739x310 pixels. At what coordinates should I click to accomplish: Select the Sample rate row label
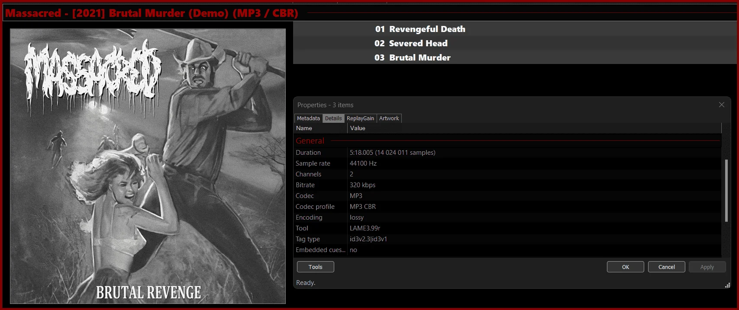tap(313, 163)
